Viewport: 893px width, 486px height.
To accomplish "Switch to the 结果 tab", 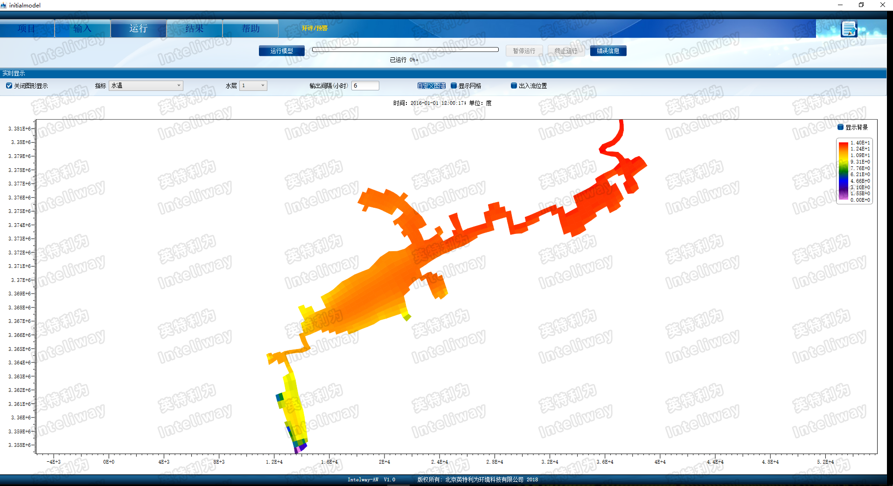I will click(195, 29).
